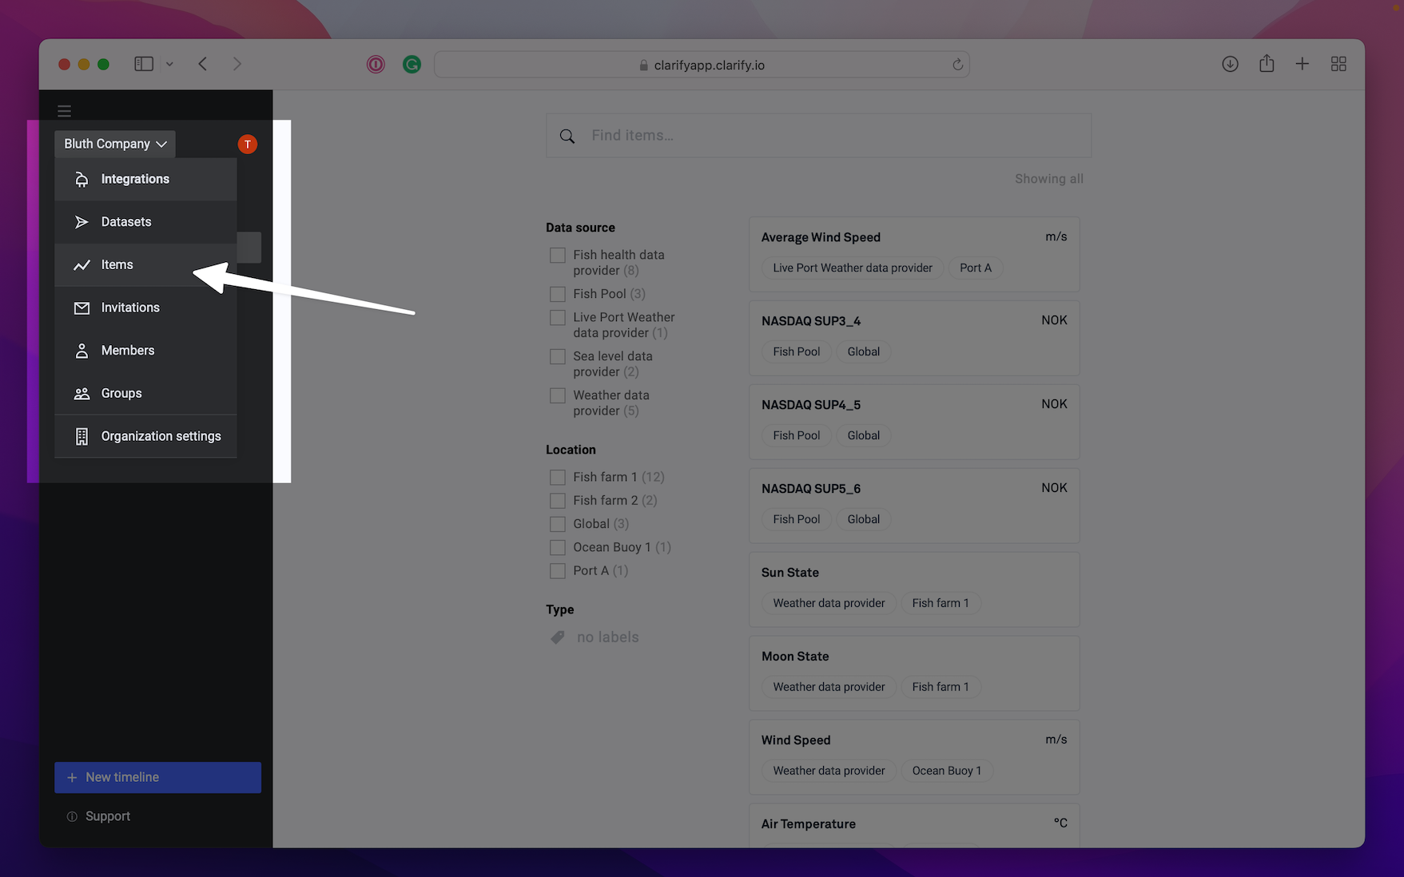Choose Datasets in the organization menu
1404x877 pixels.
(x=126, y=222)
